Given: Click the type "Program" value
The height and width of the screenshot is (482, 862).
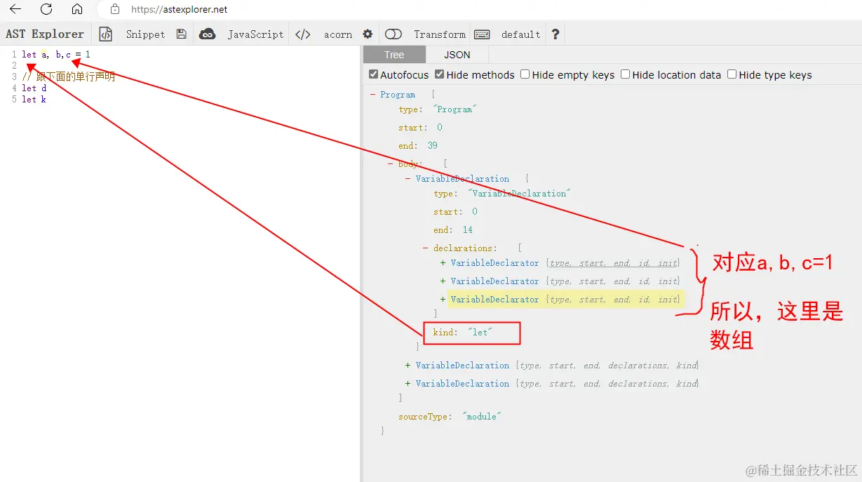Looking at the screenshot, I should point(455,109).
